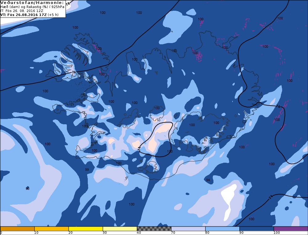
Task: Select the 'IT: Fös 26. 08. 2016 12Z' line
Action: [22, 10]
